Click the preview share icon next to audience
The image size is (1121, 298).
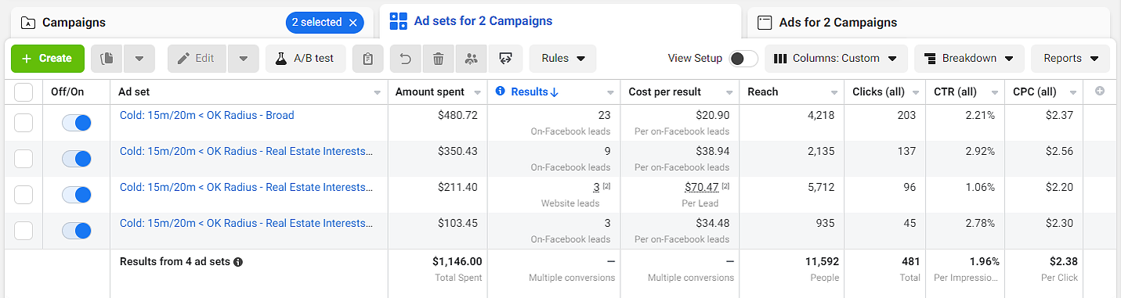click(x=505, y=59)
